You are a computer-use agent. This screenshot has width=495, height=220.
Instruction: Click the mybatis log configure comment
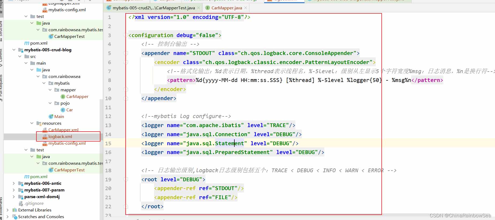coord(186,116)
